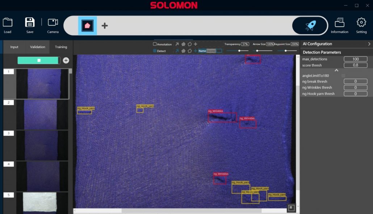Switch to the Input tab

click(x=14, y=47)
